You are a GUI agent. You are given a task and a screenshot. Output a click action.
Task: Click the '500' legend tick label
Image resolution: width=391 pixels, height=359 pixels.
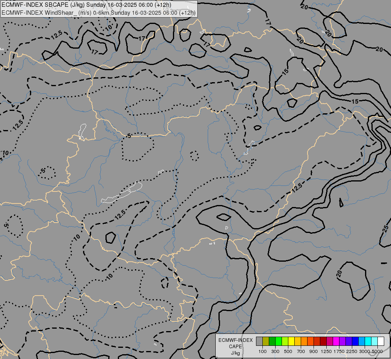coord(288,351)
